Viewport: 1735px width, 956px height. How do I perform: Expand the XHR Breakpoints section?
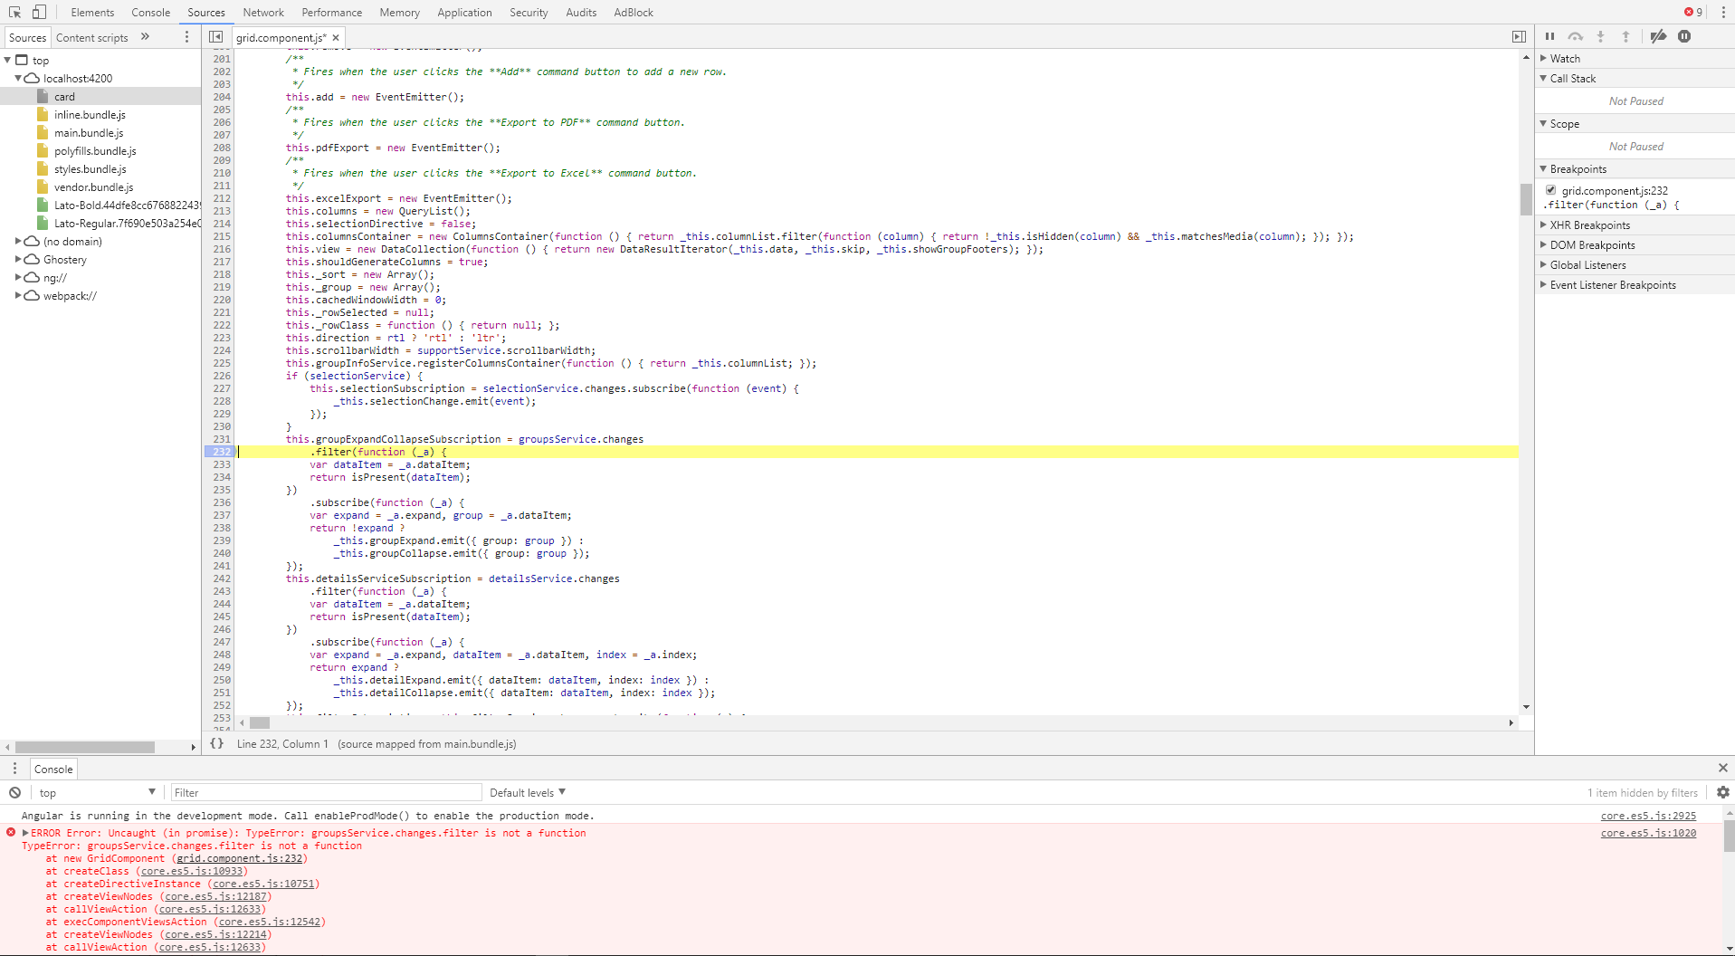tap(1543, 225)
